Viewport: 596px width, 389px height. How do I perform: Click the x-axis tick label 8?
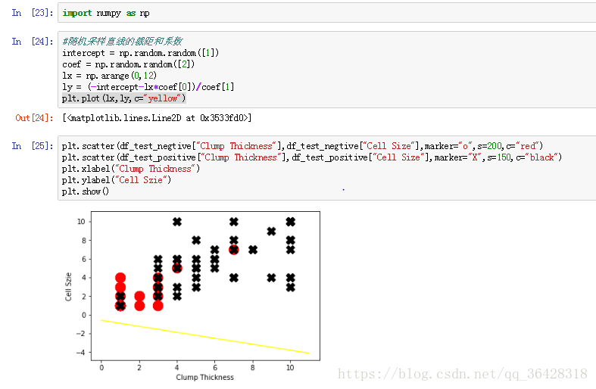coord(253,367)
